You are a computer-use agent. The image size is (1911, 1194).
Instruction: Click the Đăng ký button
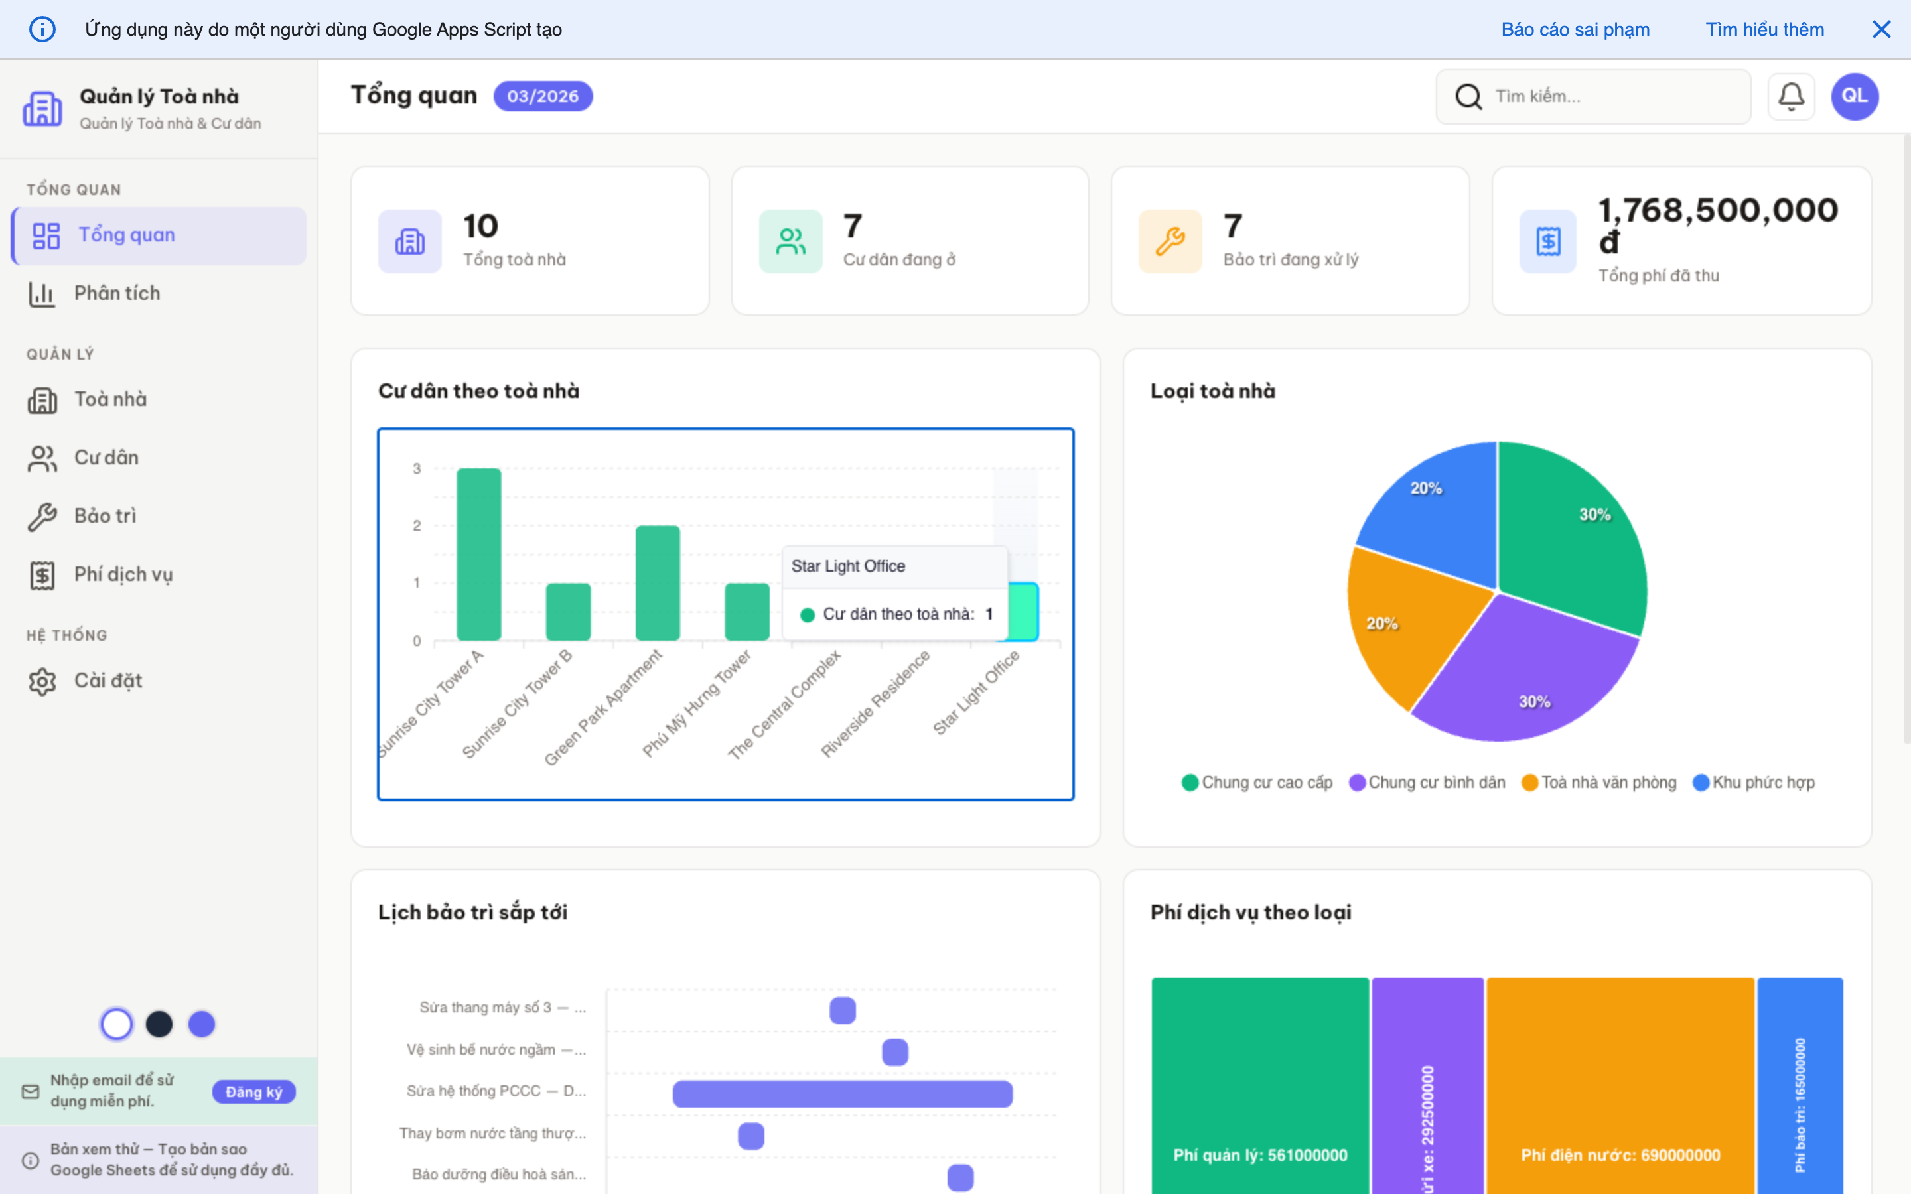click(x=253, y=1091)
